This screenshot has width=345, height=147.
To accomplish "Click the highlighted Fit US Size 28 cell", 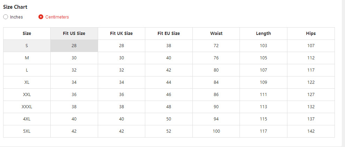I will pyautogui.click(x=74, y=46).
